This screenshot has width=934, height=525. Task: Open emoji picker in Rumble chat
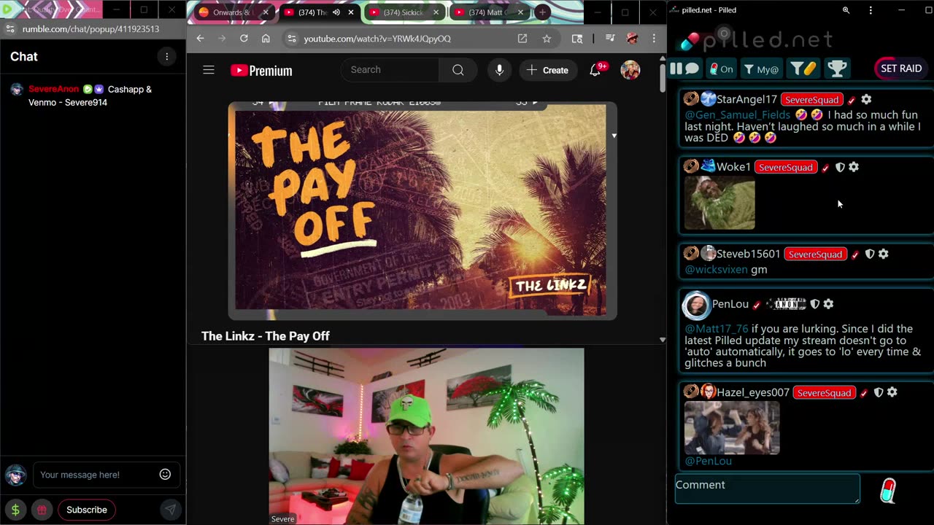(165, 475)
